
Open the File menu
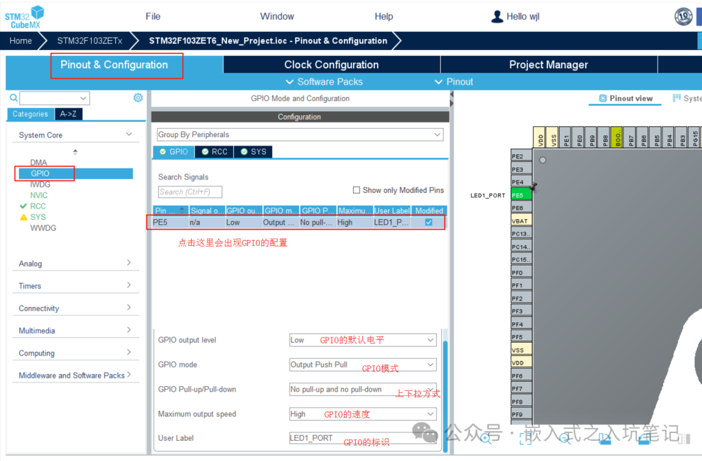(x=153, y=16)
